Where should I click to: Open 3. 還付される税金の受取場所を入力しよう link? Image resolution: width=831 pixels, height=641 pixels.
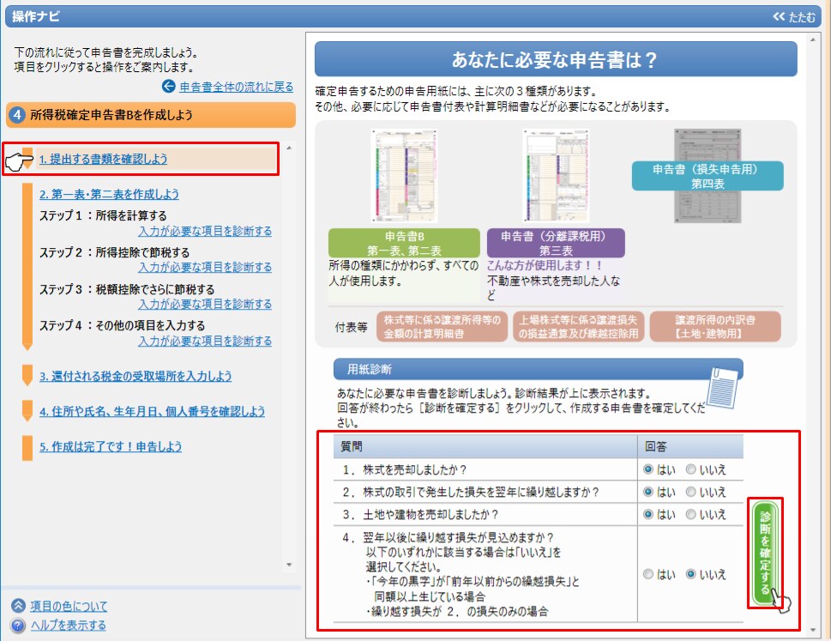point(135,377)
